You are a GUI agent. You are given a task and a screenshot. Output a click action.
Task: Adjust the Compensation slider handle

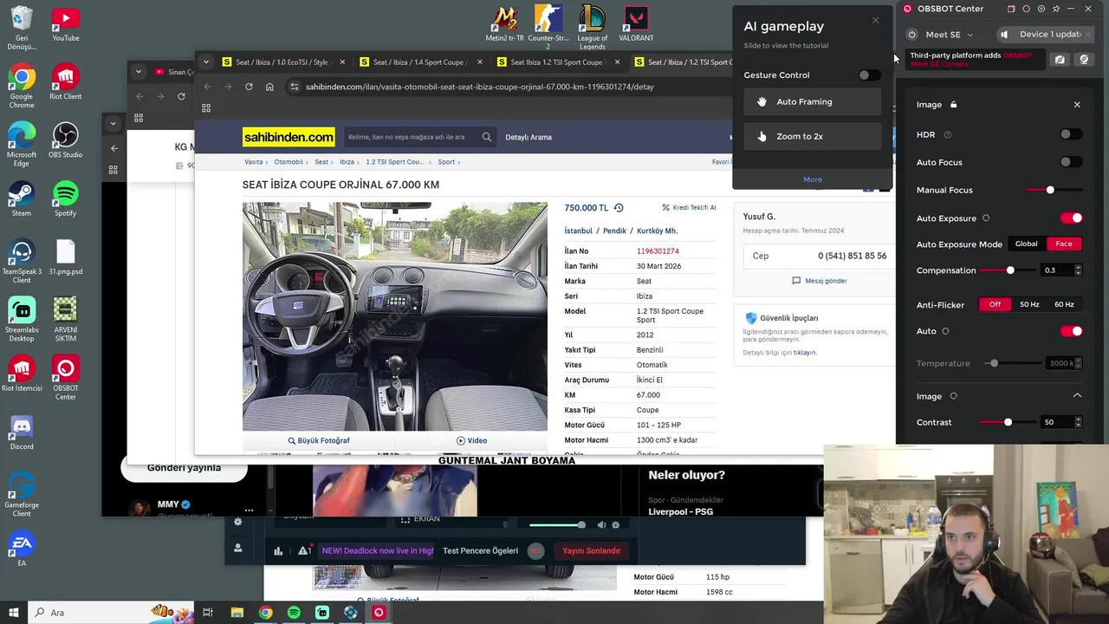tap(1010, 270)
